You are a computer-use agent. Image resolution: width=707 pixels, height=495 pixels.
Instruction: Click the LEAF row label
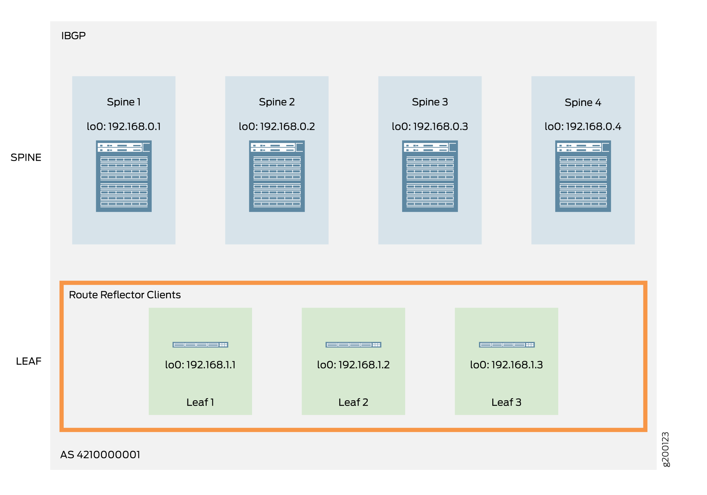(x=29, y=361)
